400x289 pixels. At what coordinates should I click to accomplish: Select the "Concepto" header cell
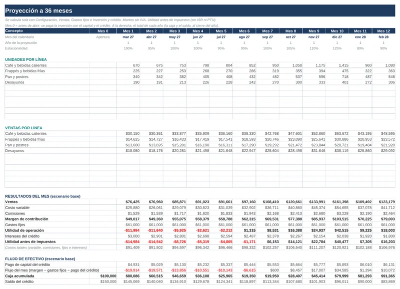pyautogui.click(x=47, y=31)
